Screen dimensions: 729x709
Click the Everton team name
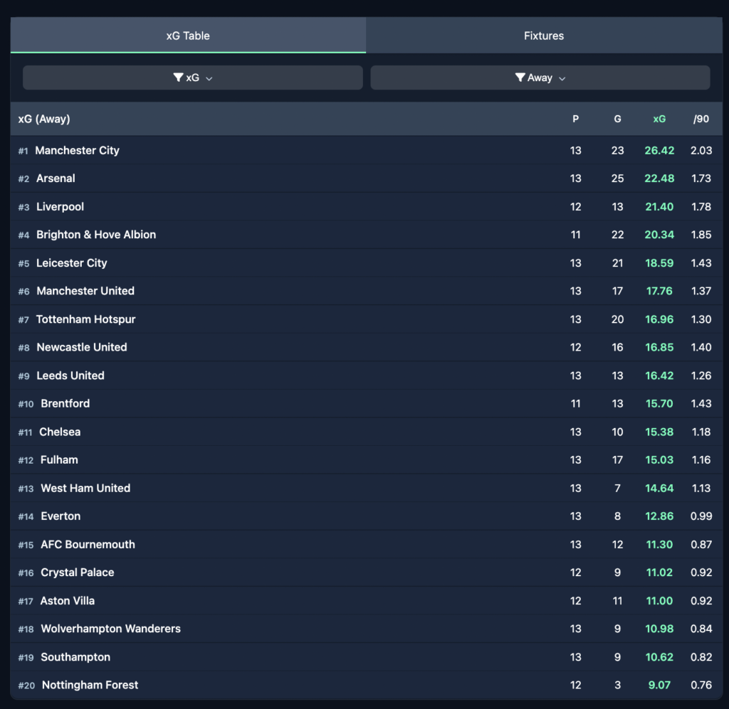[x=61, y=516]
